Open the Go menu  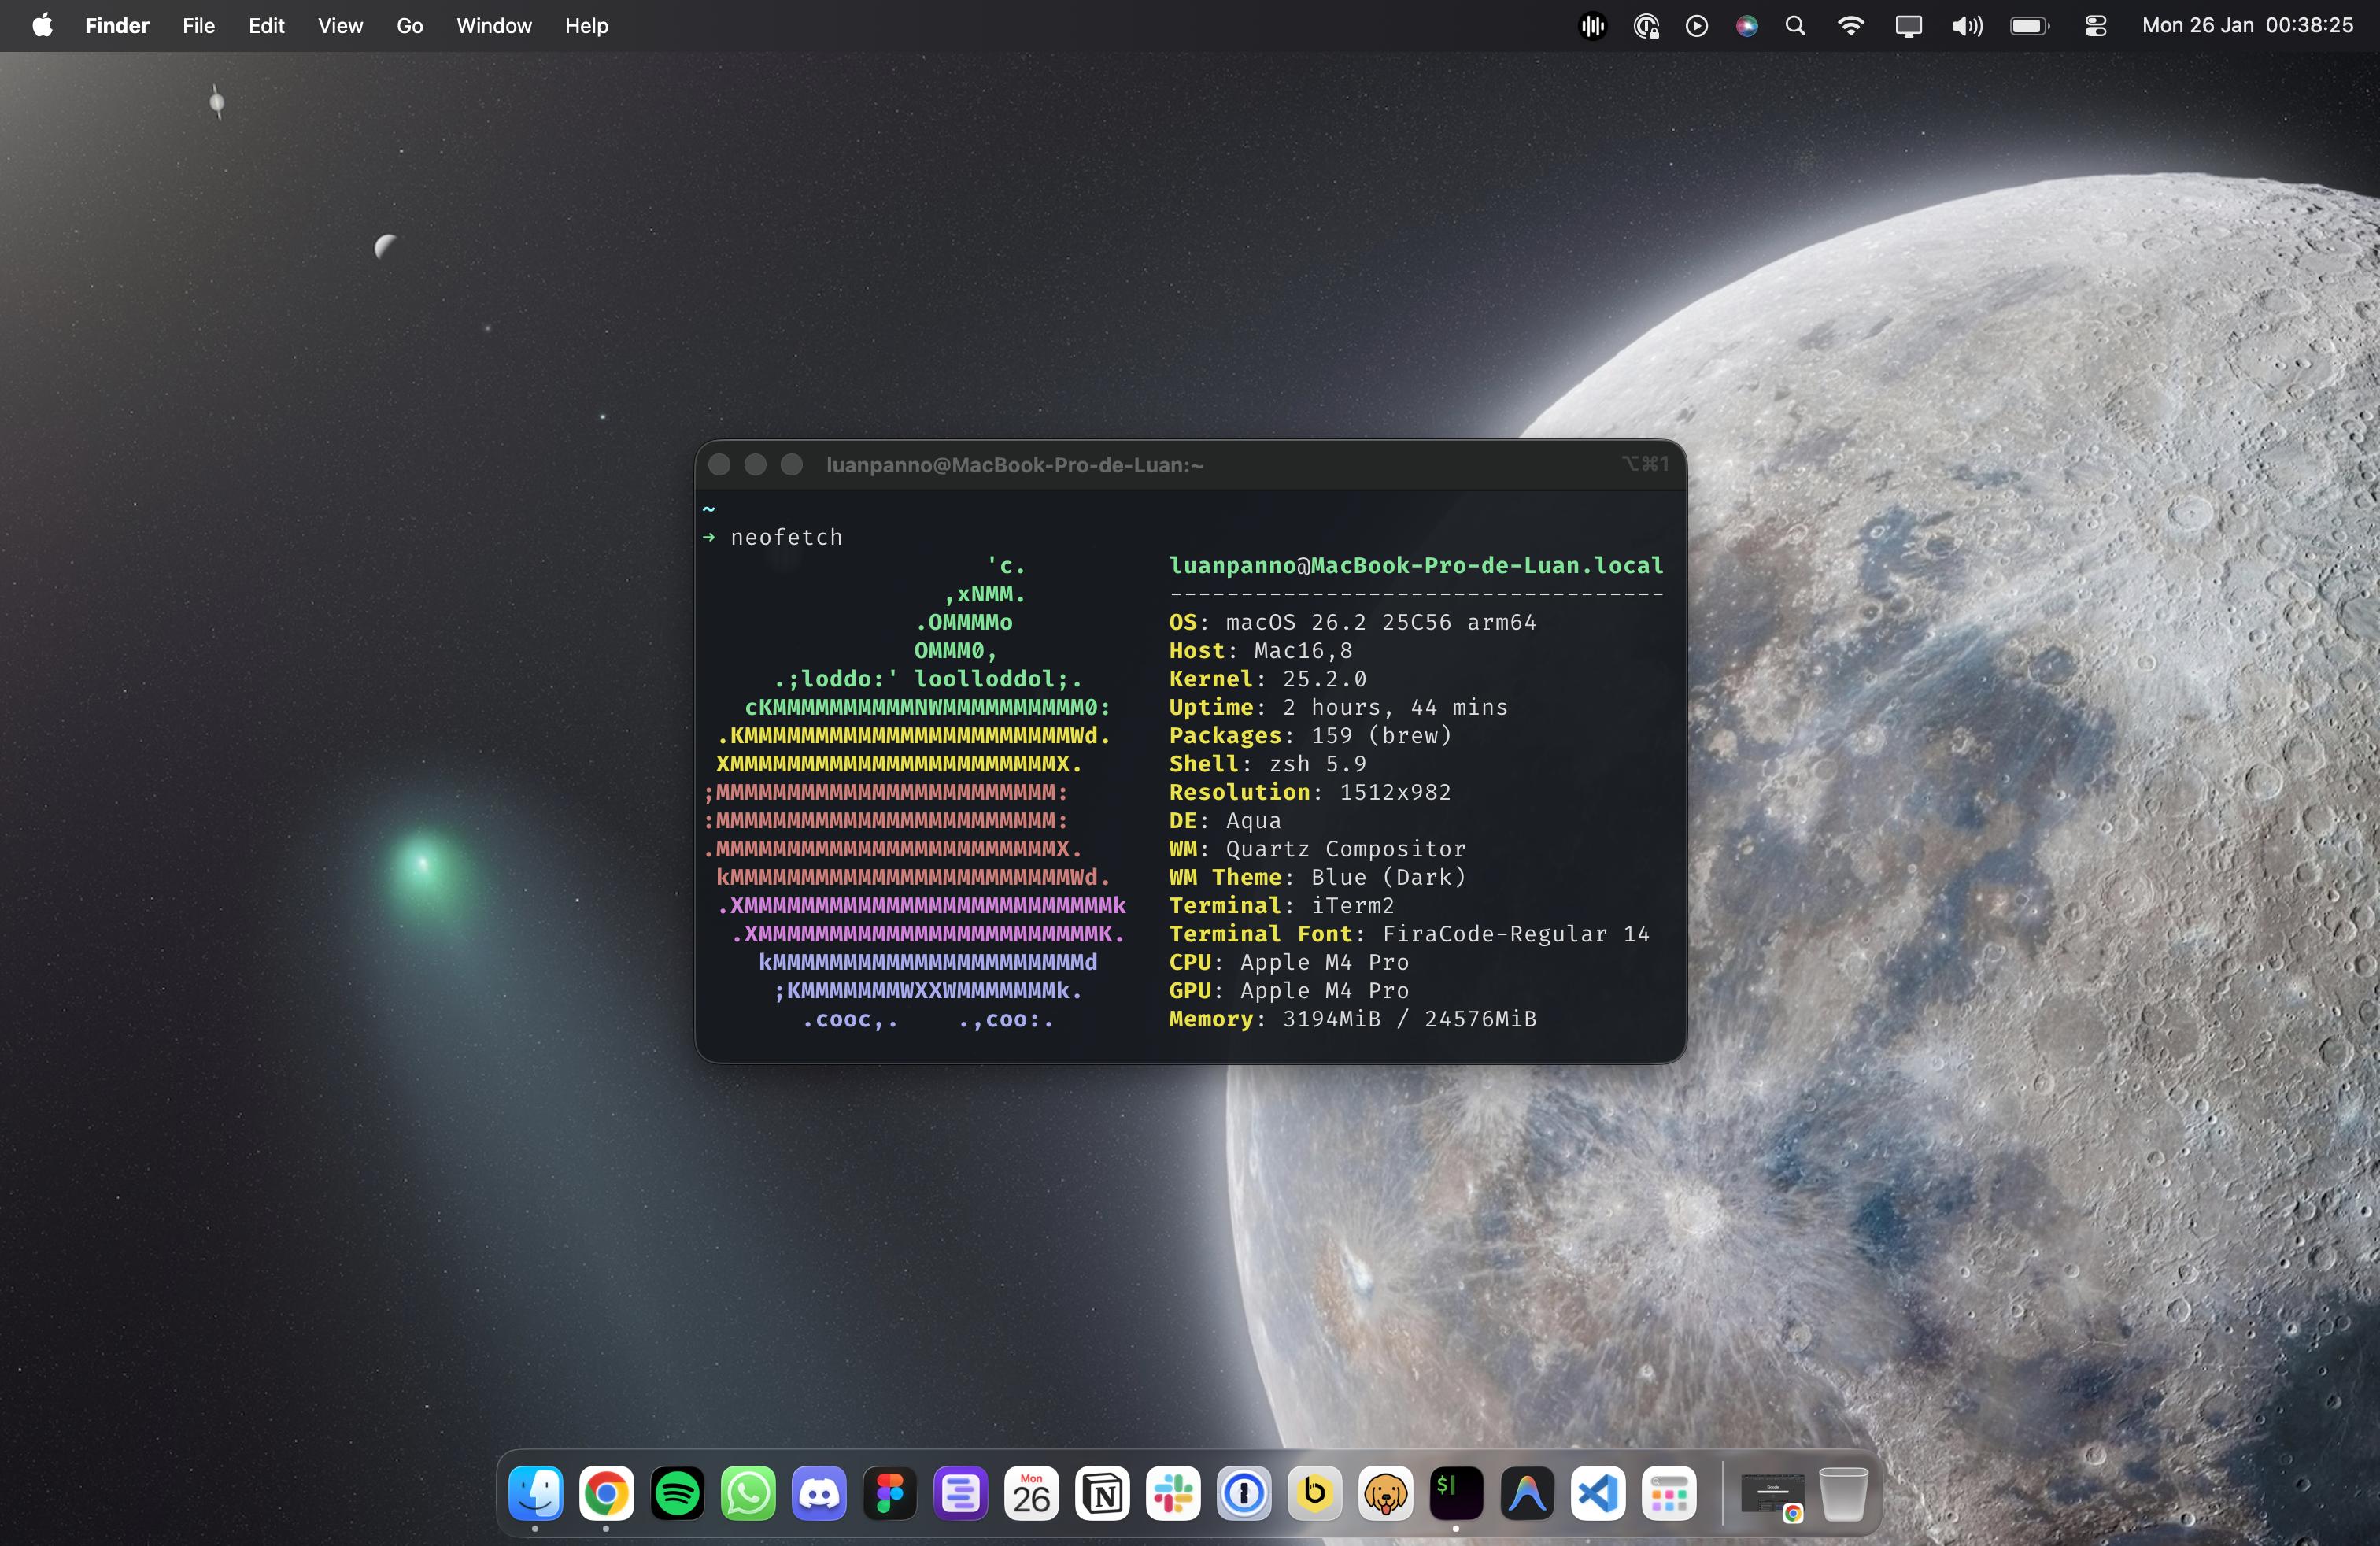coord(409,26)
